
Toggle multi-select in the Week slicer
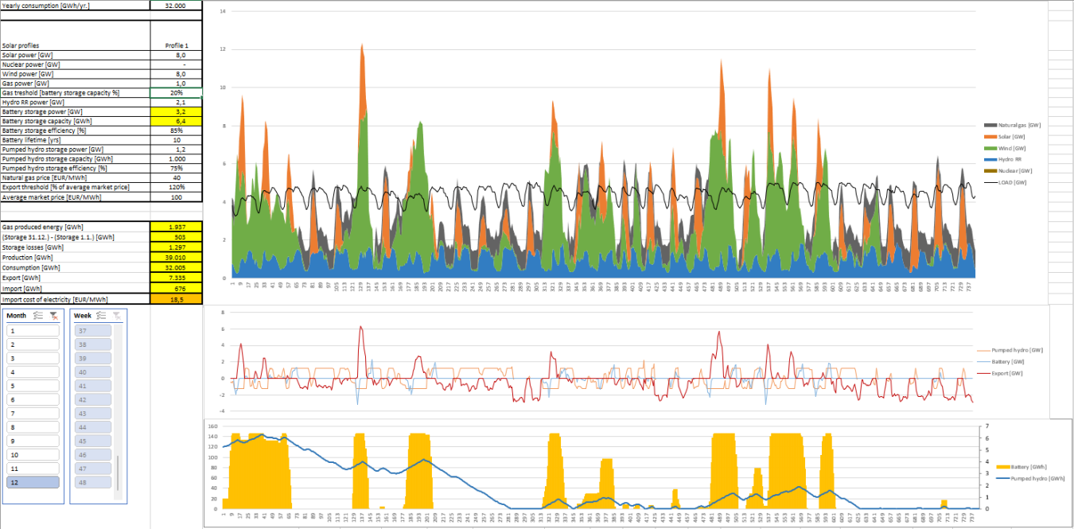102,316
